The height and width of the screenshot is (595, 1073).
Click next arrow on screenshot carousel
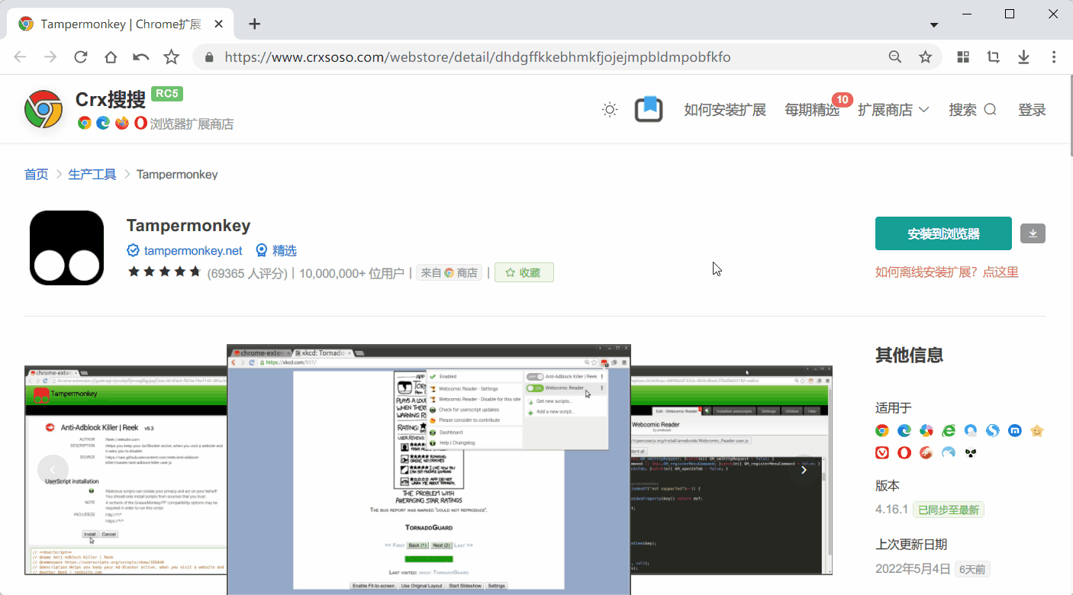804,470
